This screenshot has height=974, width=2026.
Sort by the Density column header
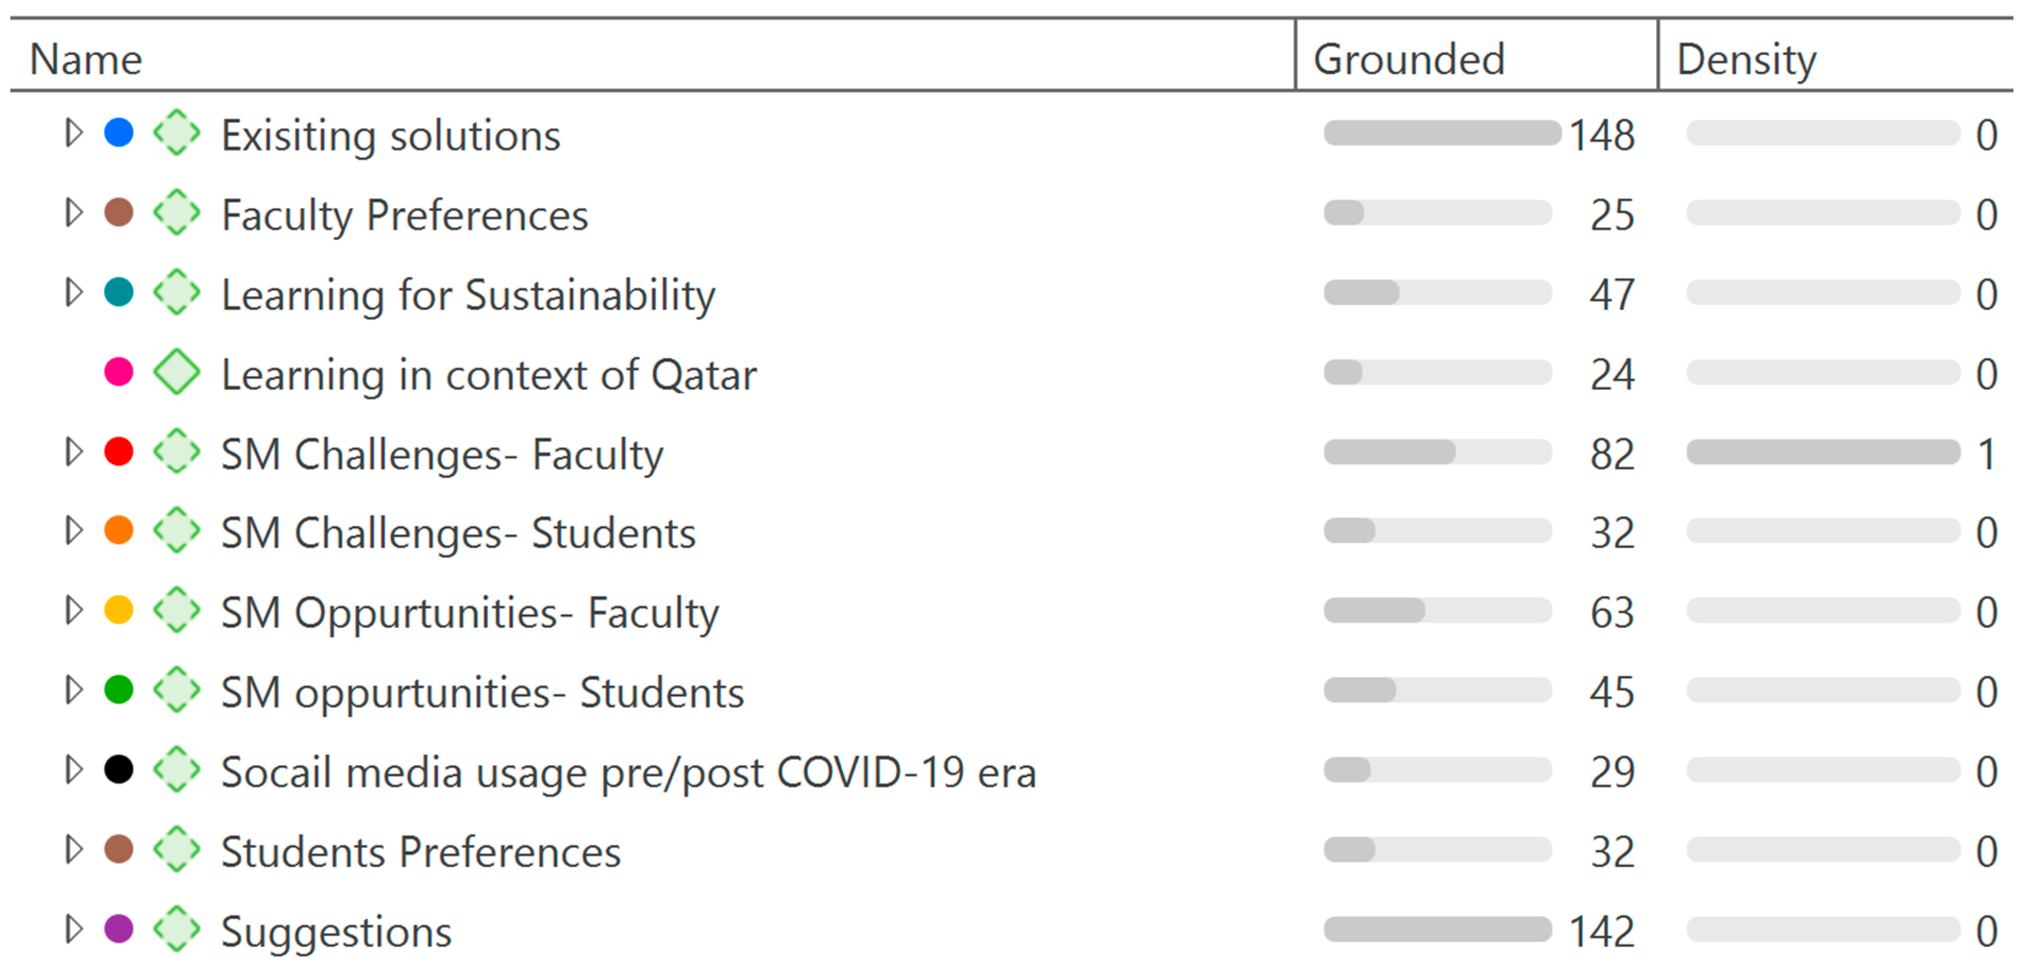pos(1746,60)
